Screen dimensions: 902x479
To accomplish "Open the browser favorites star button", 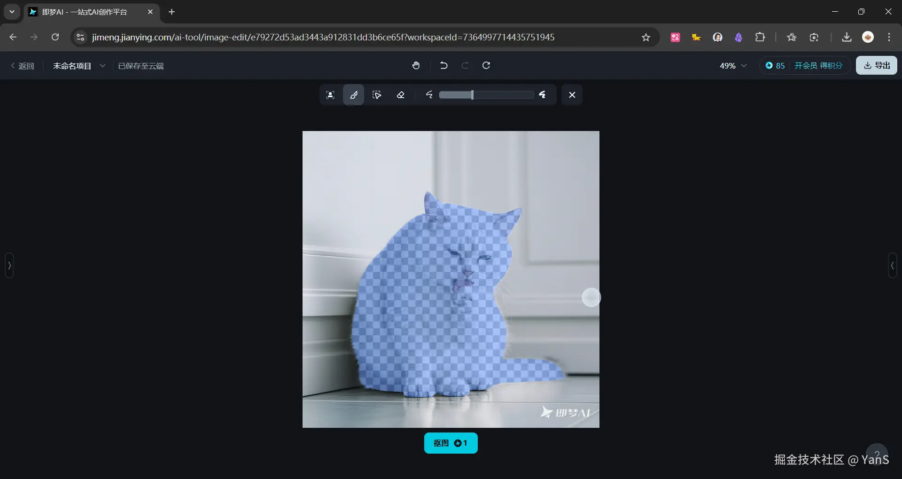I will pos(792,37).
